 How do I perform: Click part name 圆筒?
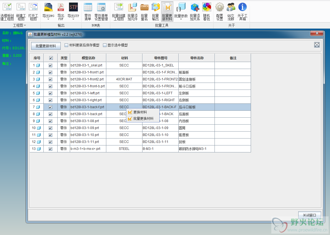point(196,128)
